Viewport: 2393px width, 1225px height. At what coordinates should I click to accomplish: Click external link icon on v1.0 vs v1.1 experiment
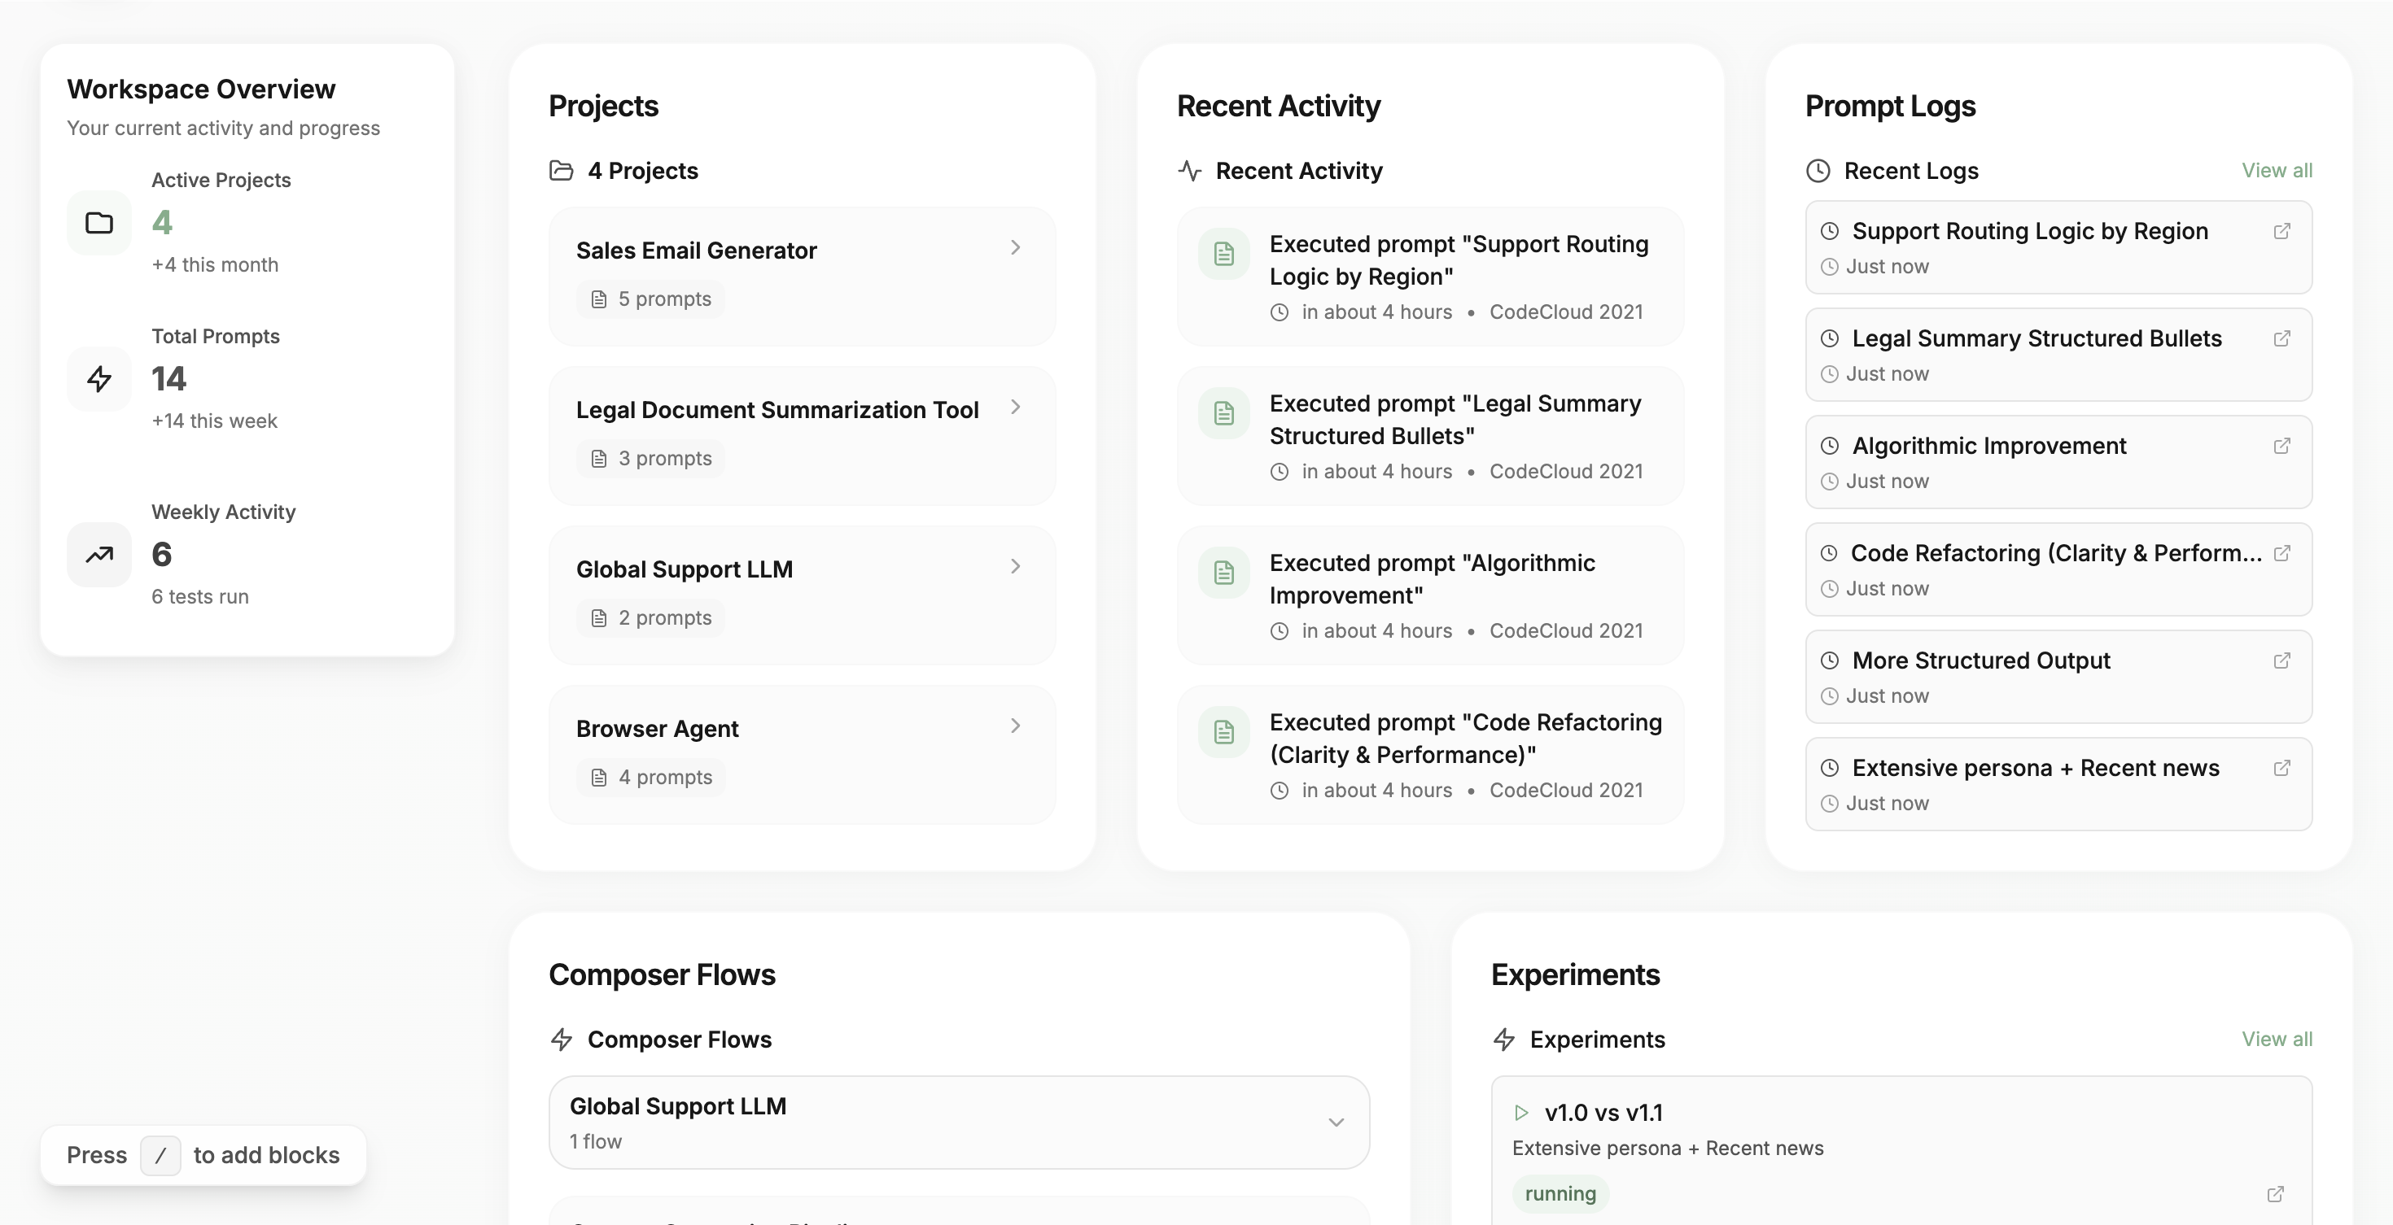coord(2275,1194)
